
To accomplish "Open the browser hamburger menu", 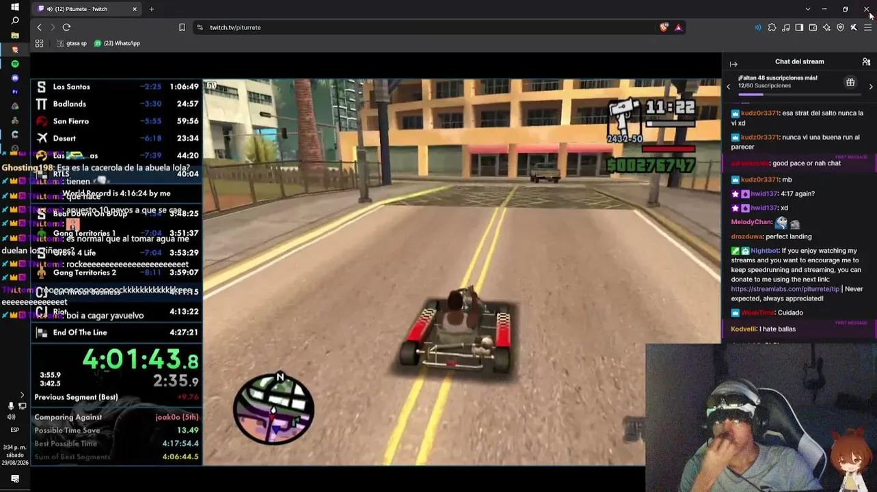I will point(868,27).
